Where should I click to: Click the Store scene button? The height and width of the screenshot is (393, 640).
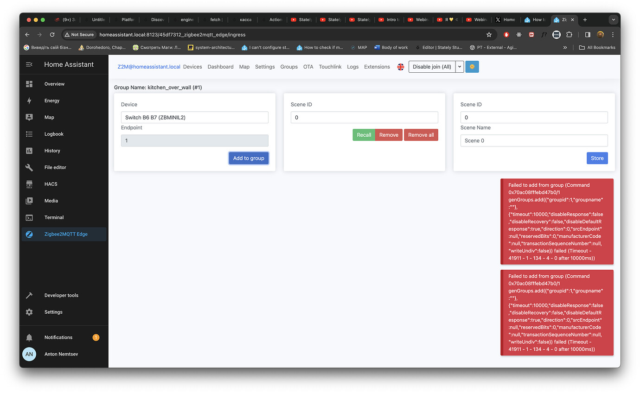(x=597, y=158)
